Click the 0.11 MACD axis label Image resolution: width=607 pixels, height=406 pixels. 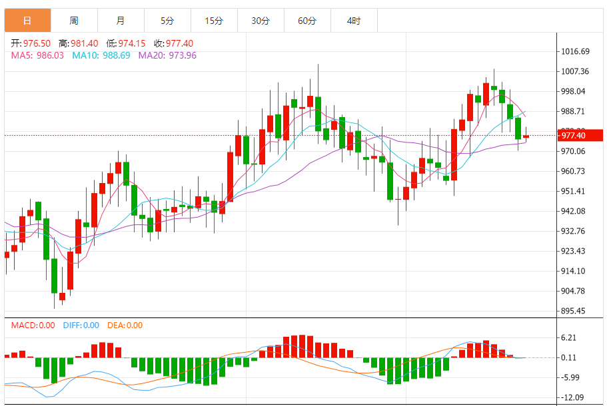click(x=568, y=357)
